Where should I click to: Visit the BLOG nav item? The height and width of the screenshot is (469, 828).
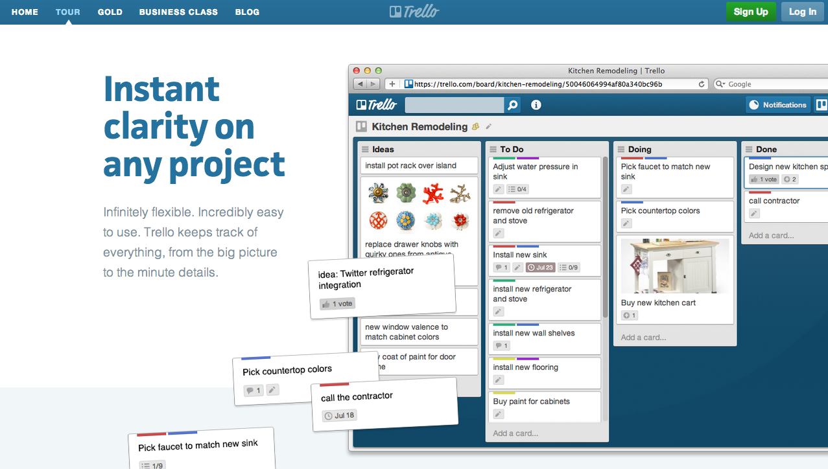[x=247, y=12]
